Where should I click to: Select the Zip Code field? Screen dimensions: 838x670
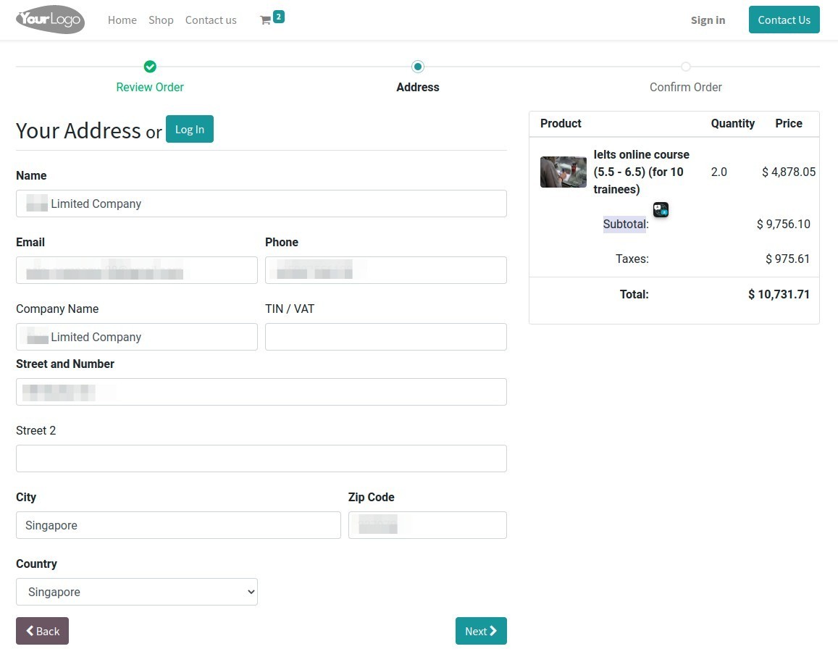[427, 524]
